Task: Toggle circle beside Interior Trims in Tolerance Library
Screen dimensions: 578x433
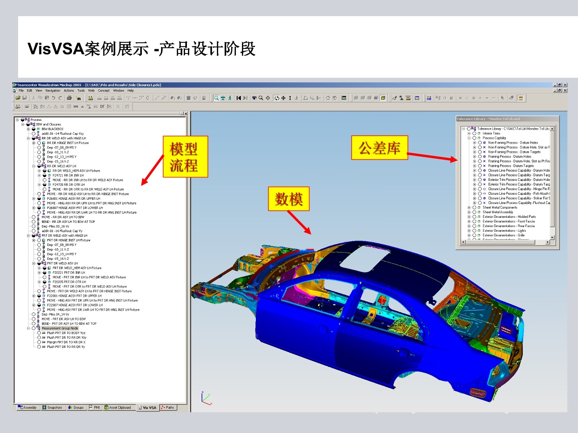Action: [x=474, y=134]
